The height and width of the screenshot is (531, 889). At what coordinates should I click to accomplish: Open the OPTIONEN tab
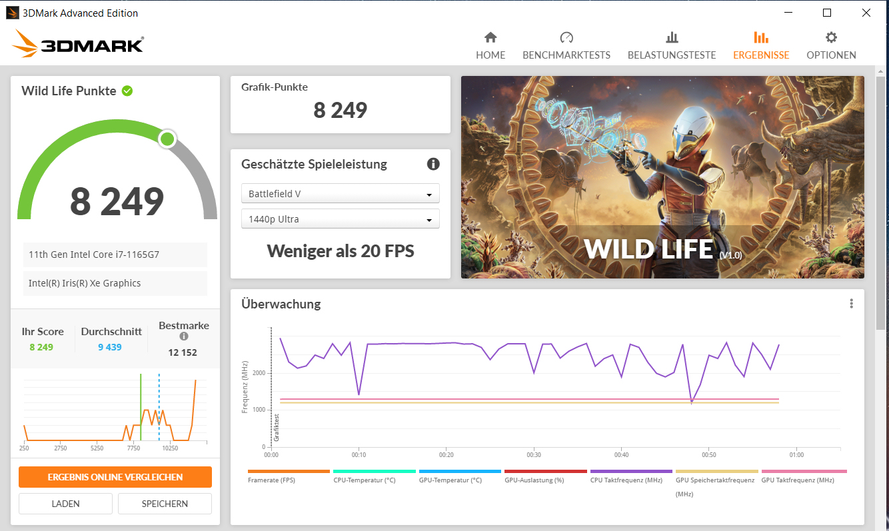831,45
